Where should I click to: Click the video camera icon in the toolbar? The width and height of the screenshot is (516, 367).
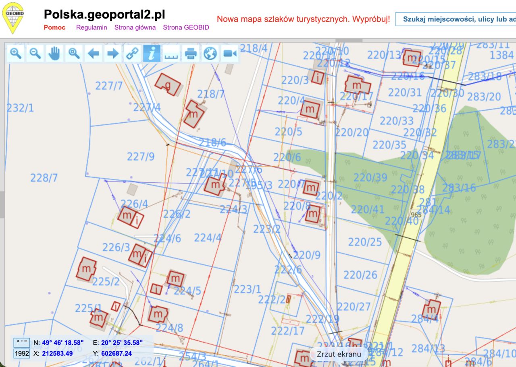230,53
